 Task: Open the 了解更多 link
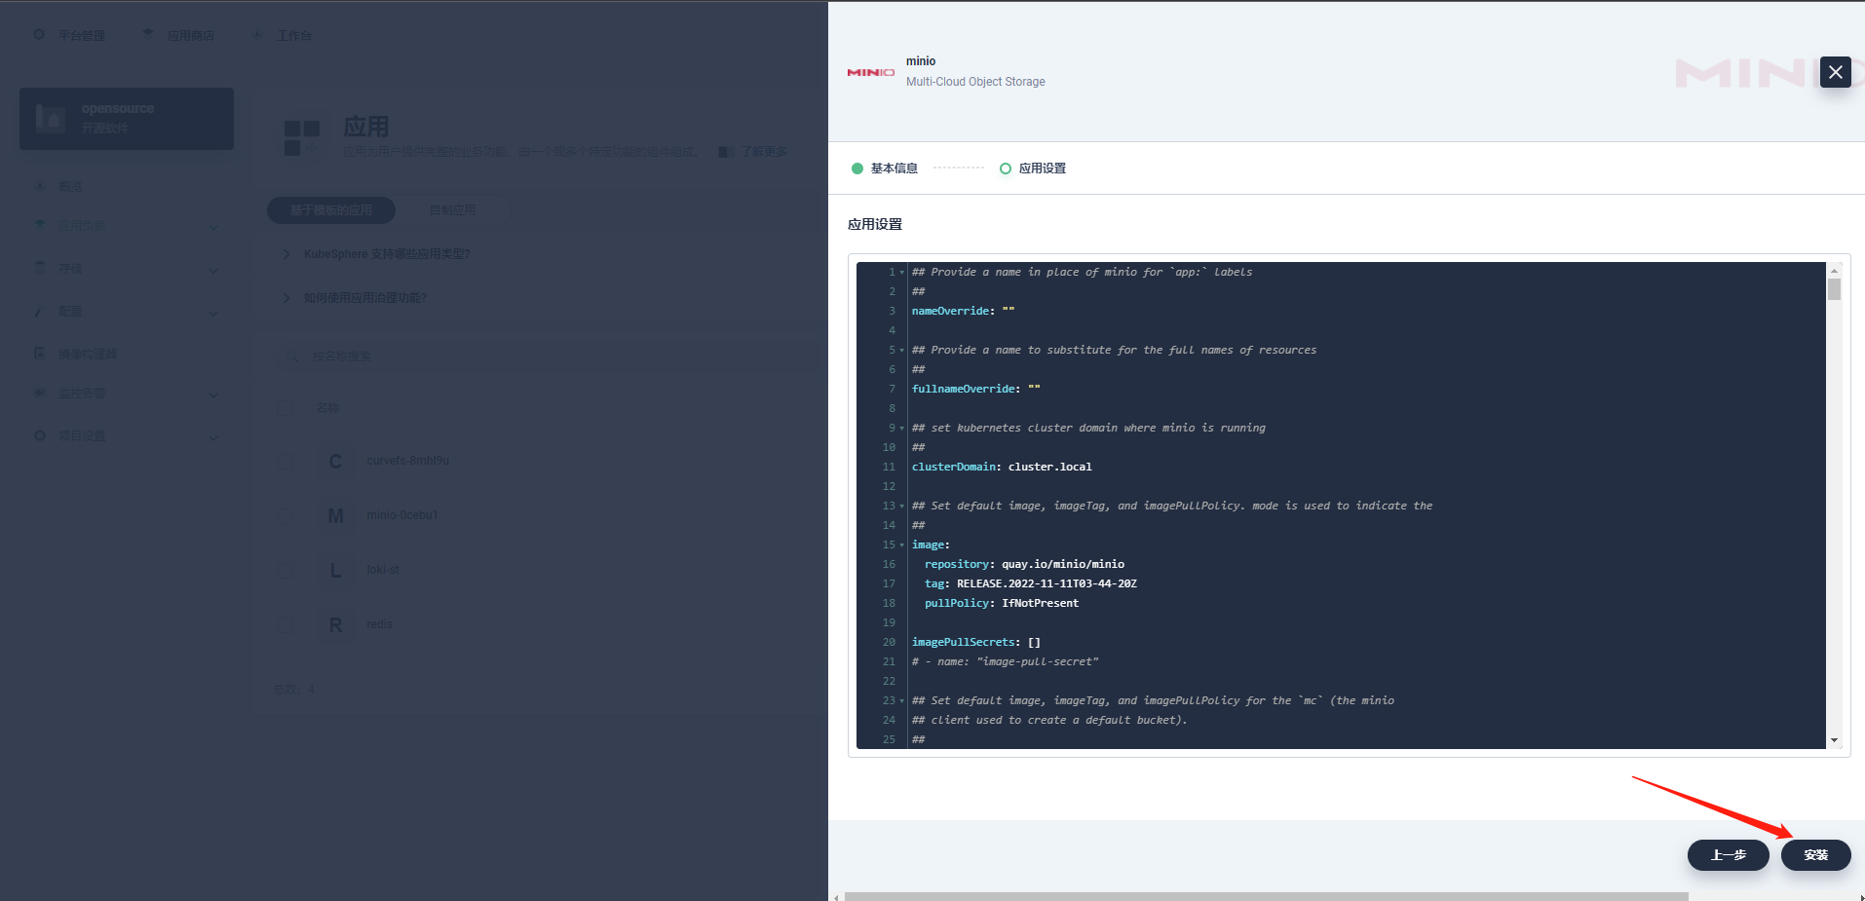coord(763,152)
